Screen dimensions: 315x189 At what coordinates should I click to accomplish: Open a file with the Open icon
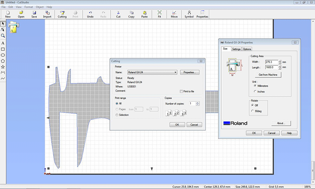(x=21, y=14)
